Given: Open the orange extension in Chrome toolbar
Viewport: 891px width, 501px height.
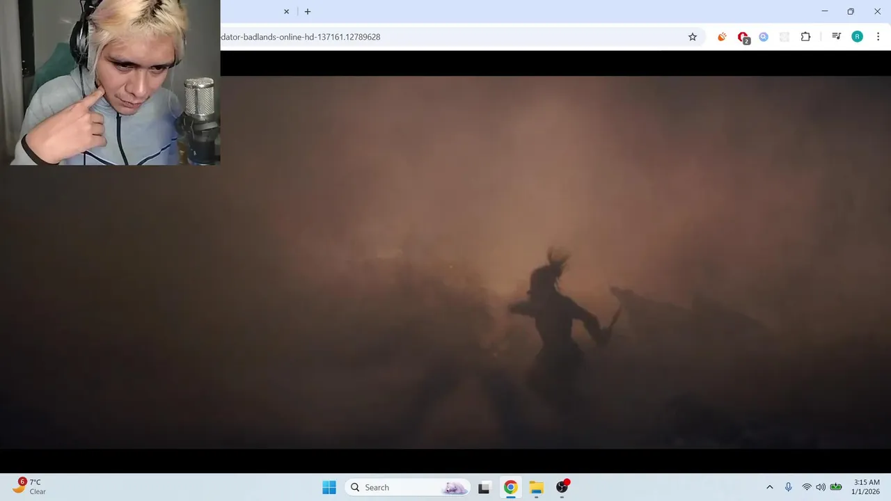Looking at the screenshot, I should click(x=722, y=37).
